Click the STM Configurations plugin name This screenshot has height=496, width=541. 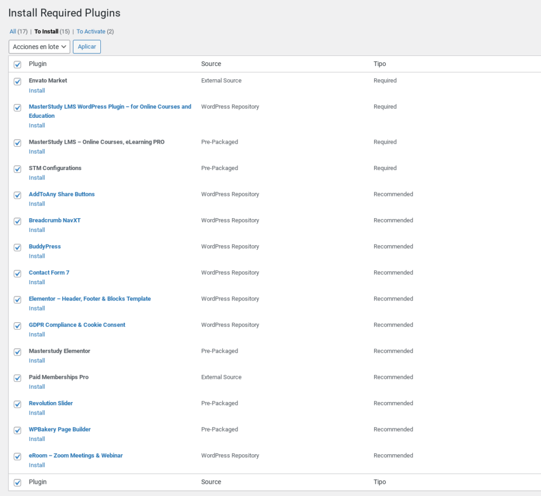click(55, 168)
